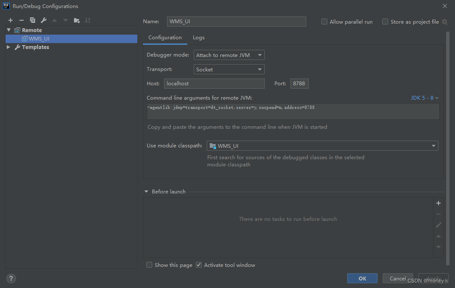
Task: Disable Activate tool window
Action: [198, 265]
